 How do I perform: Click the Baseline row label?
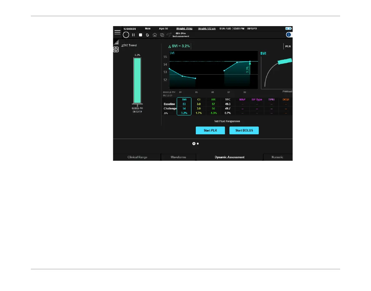(169, 104)
